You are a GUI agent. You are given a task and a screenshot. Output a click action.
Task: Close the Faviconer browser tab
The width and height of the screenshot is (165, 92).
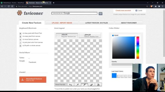click(50, 3)
